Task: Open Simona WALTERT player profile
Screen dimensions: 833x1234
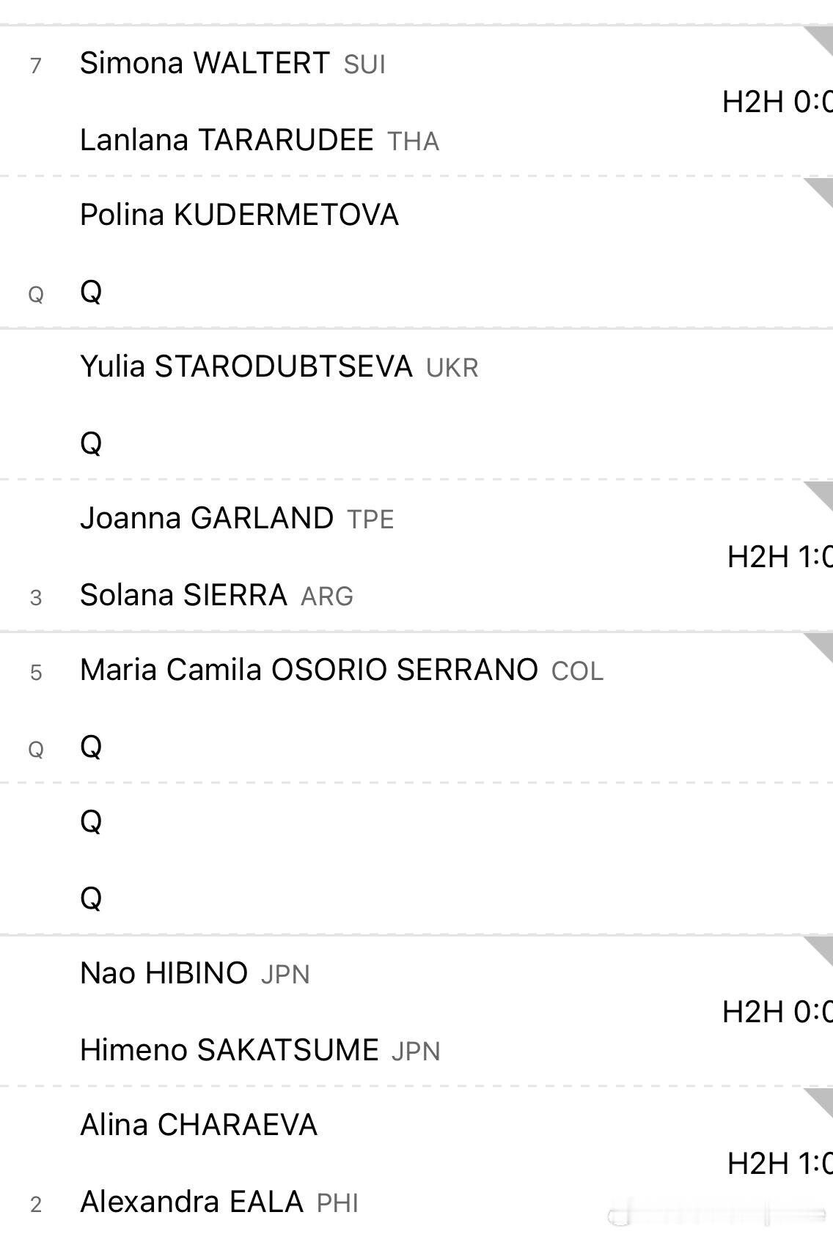Action: (205, 63)
